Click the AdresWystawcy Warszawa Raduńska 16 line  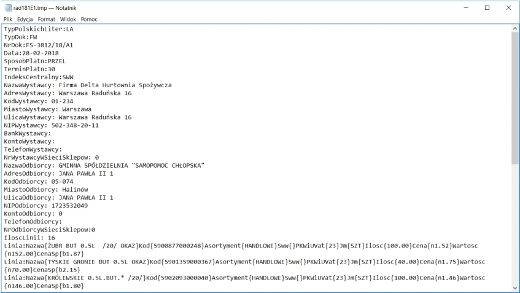pyautogui.click(x=68, y=93)
